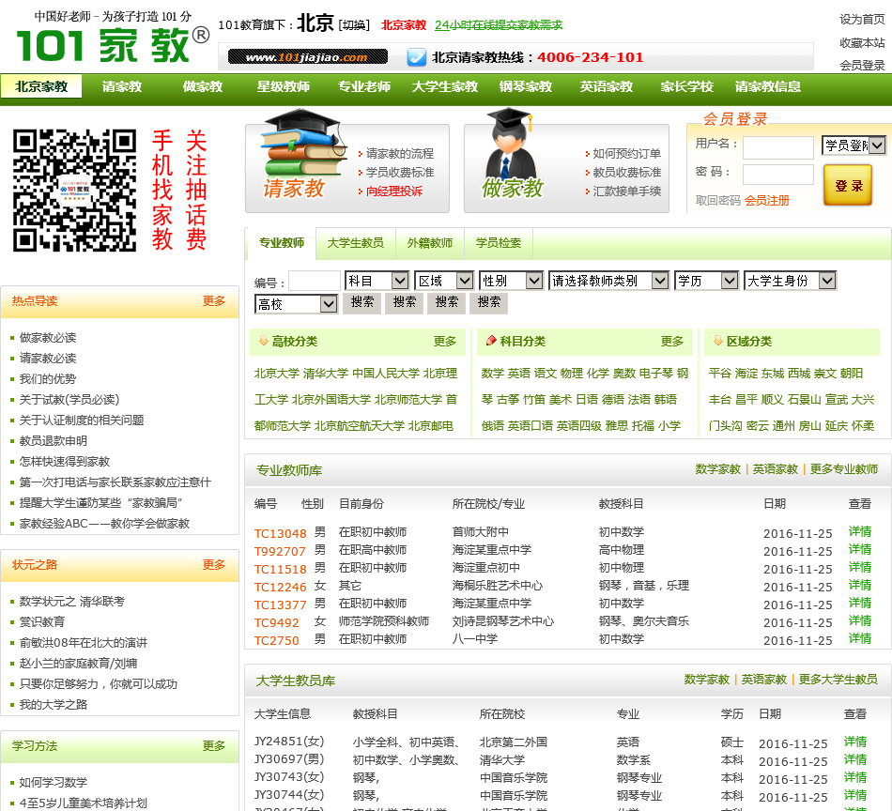
Task: Click the 用户名 input field
Action: click(x=778, y=147)
